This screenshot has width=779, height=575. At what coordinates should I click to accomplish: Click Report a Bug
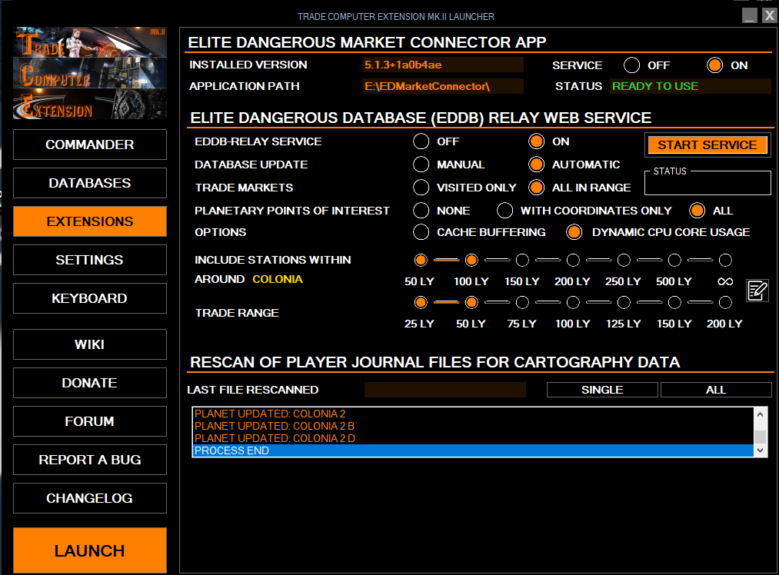click(x=90, y=460)
